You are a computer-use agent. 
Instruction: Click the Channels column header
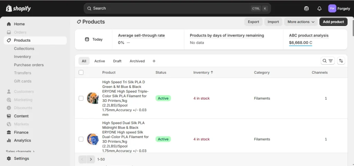click(x=319, y=72)
